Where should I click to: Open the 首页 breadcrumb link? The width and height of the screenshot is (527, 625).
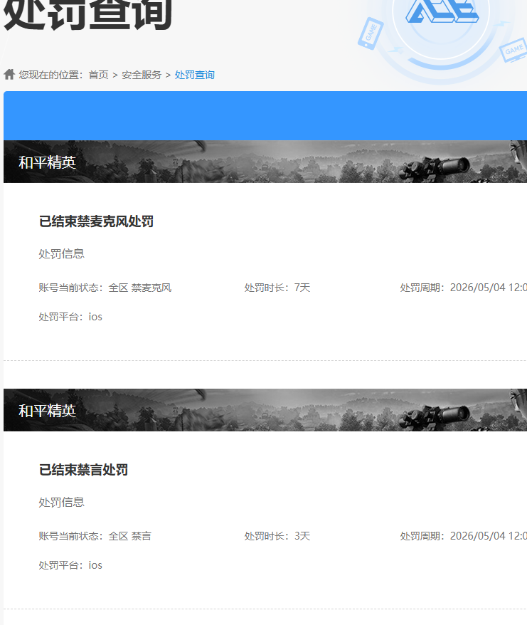point(98,75)
